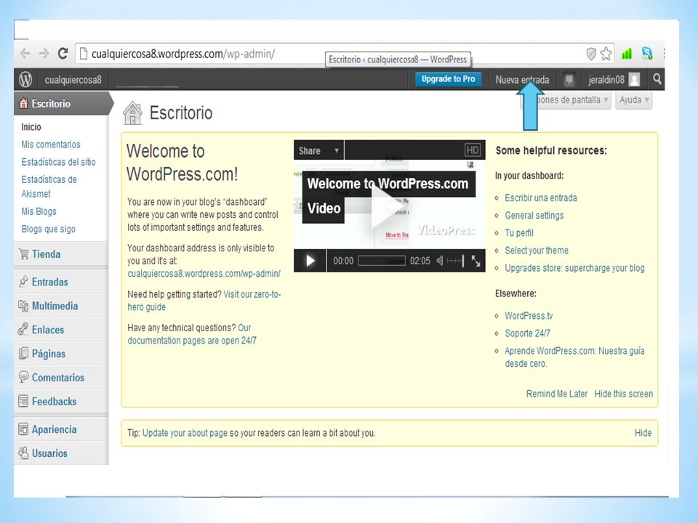Mute the video with speaker icon
Image resolution: width=698 pixels, height=523 pixels.
440,261
